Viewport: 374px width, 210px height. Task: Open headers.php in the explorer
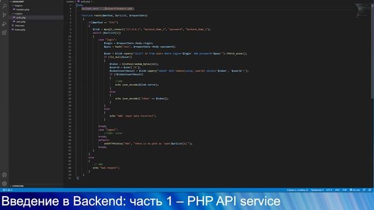23,9
